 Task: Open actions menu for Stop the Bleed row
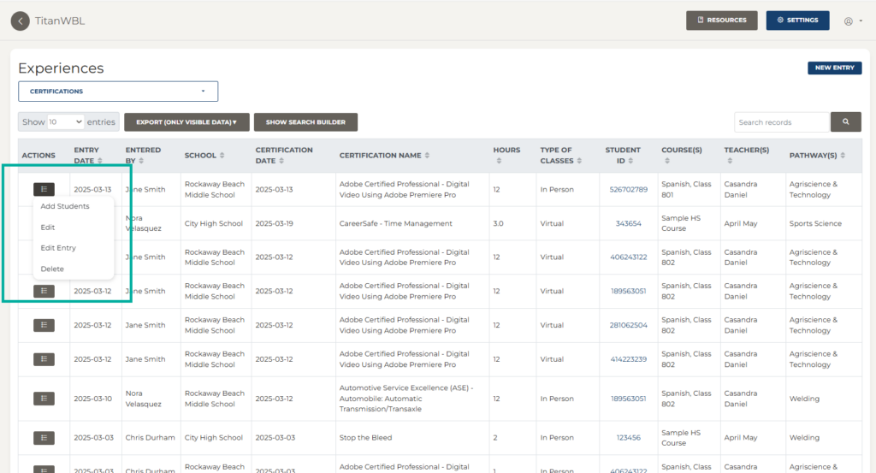click(x=44, y=438)
